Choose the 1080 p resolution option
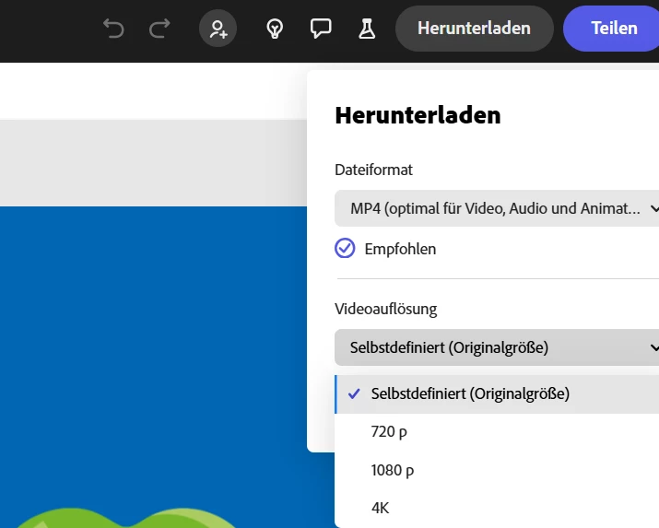The image size is (659, 528). coord(497,470)
